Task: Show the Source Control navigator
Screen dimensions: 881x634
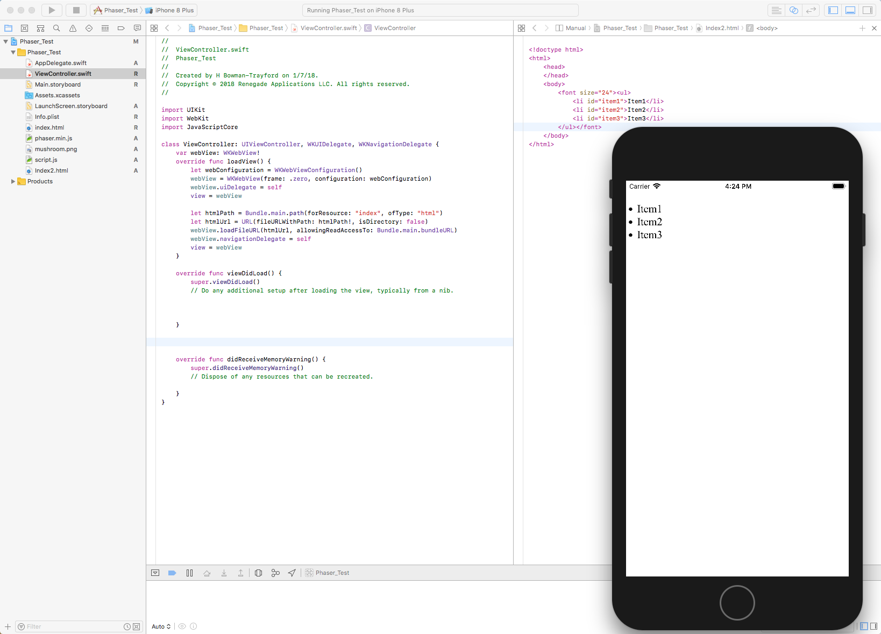Action: [24, 28]
